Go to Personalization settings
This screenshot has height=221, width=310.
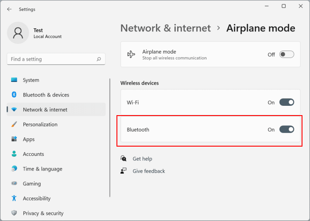point(56,124)
